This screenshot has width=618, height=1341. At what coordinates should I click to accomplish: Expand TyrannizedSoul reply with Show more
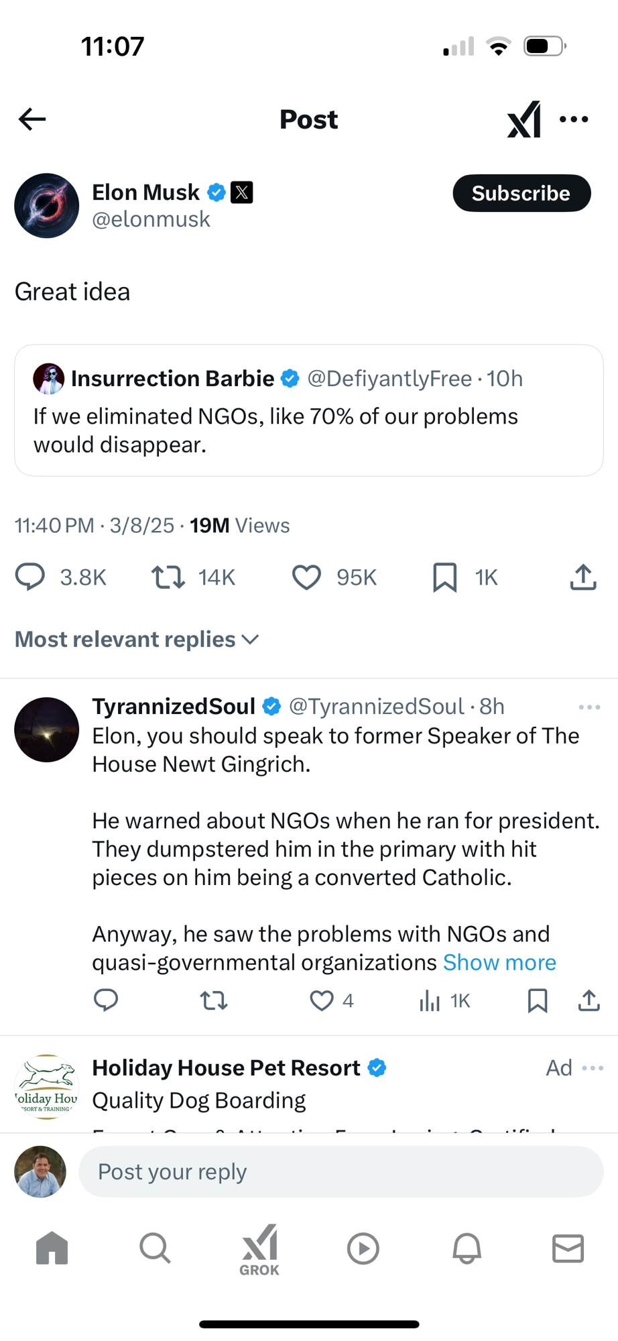pyautogui.click(x=499, y=963)
